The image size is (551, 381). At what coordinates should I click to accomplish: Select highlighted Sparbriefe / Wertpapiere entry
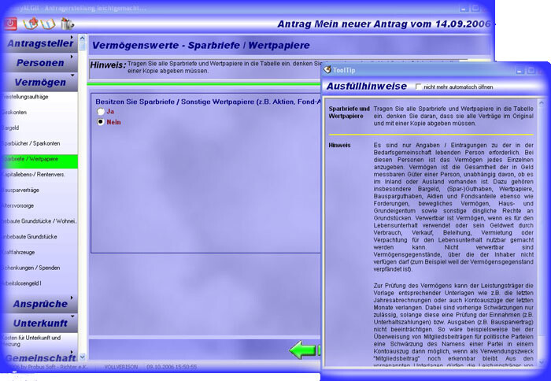pyautogui.click(x=39, y=161)
